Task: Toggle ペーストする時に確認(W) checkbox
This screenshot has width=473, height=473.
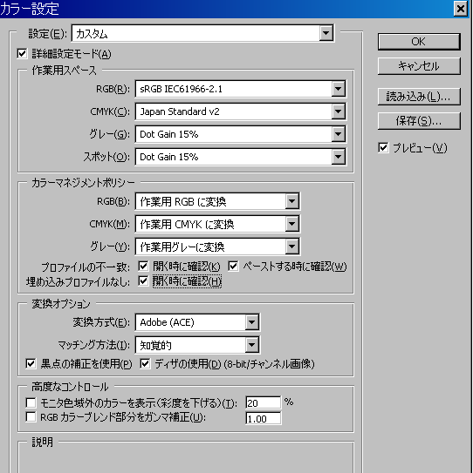Action: (233, 266)
